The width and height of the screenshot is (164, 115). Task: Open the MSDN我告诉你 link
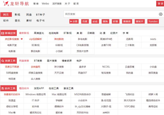coord(83,94)
